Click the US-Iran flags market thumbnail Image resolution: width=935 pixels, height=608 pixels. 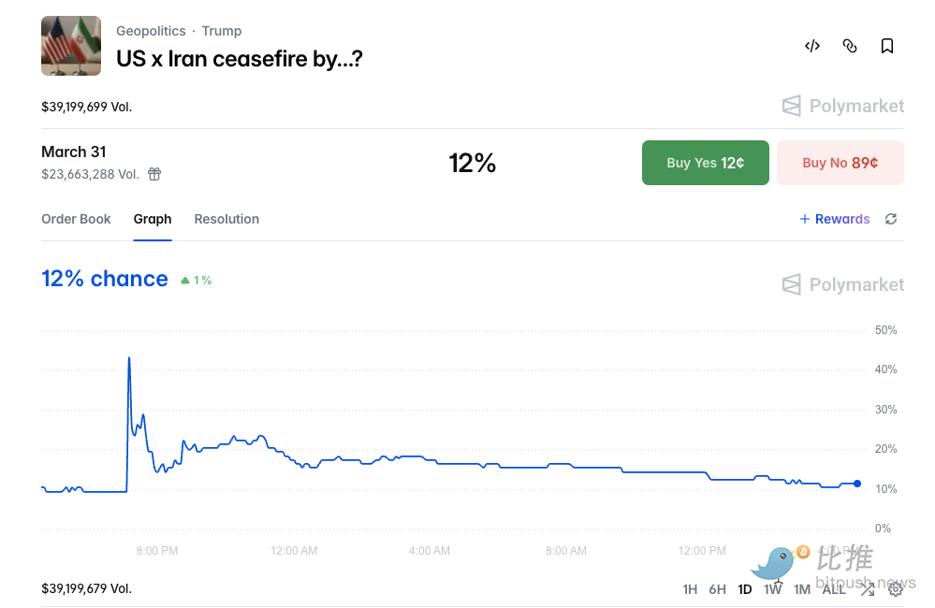(x=71, y=46)
